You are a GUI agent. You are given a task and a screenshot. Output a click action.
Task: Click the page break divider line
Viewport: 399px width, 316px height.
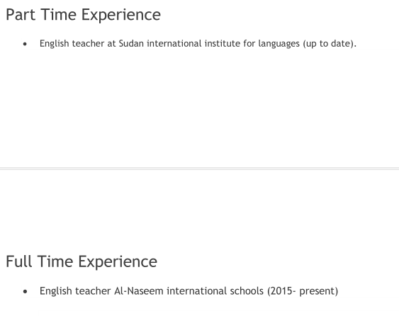pyautogui.click(x=200, y=169)
